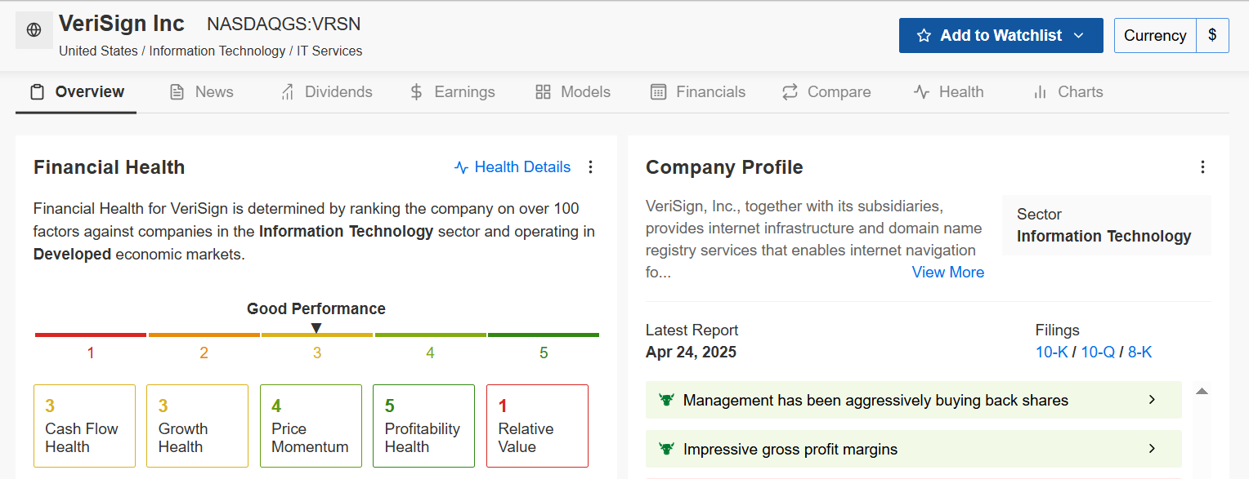Image resolution: width=1249 pixels, height=479 pixels.
Task: Click View More in company description
Action: (948, 273)
